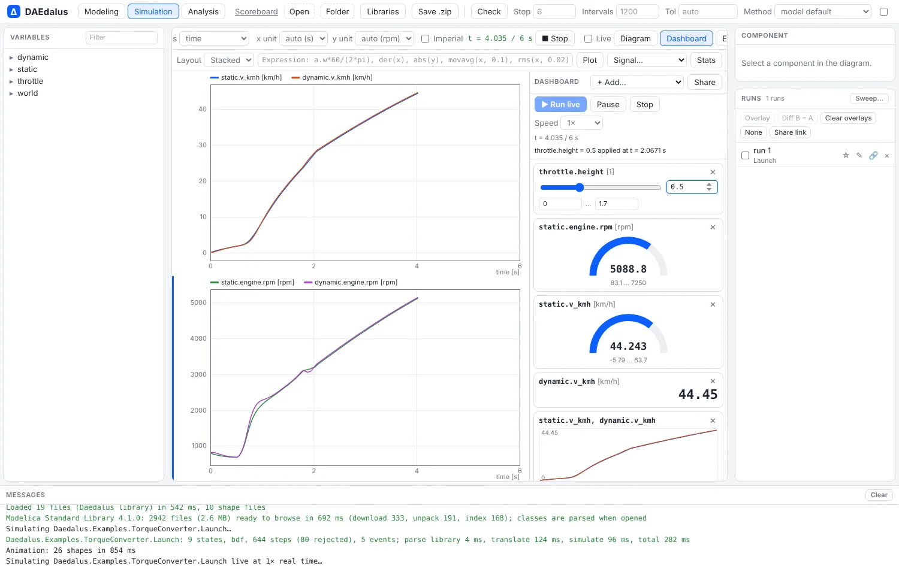The image size is (899, 569).
Task: Remove the throttle.height dashboard widget
Action: click(713, 172)
